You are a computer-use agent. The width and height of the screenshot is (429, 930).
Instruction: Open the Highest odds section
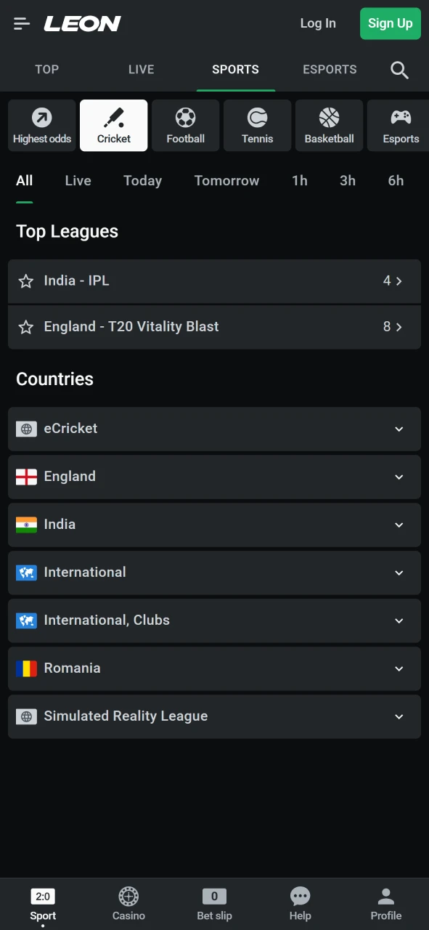tap(41, 125)
